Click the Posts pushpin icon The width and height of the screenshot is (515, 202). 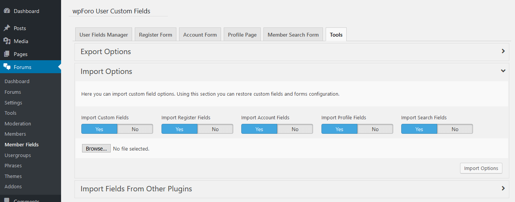pos(7,28)
